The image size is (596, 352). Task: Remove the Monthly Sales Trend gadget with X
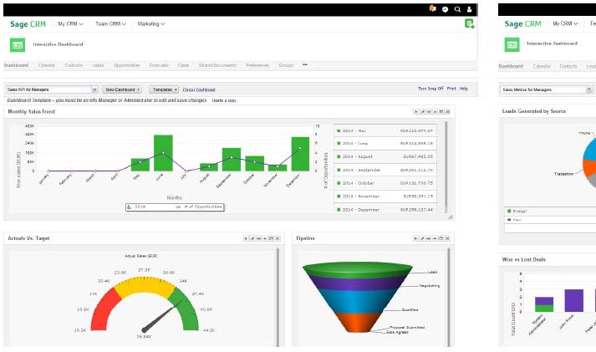click(x=448, y=112)
